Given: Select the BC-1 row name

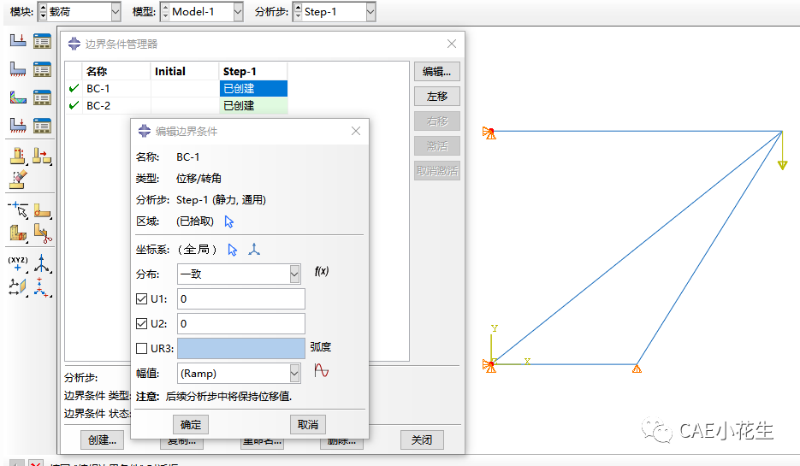Looking at the screenshot, I should click(98, 89).
